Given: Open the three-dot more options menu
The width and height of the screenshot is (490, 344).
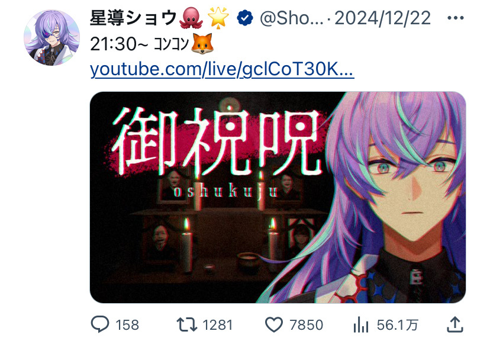Looking at the screenshot, I should (x=456, y=18).
